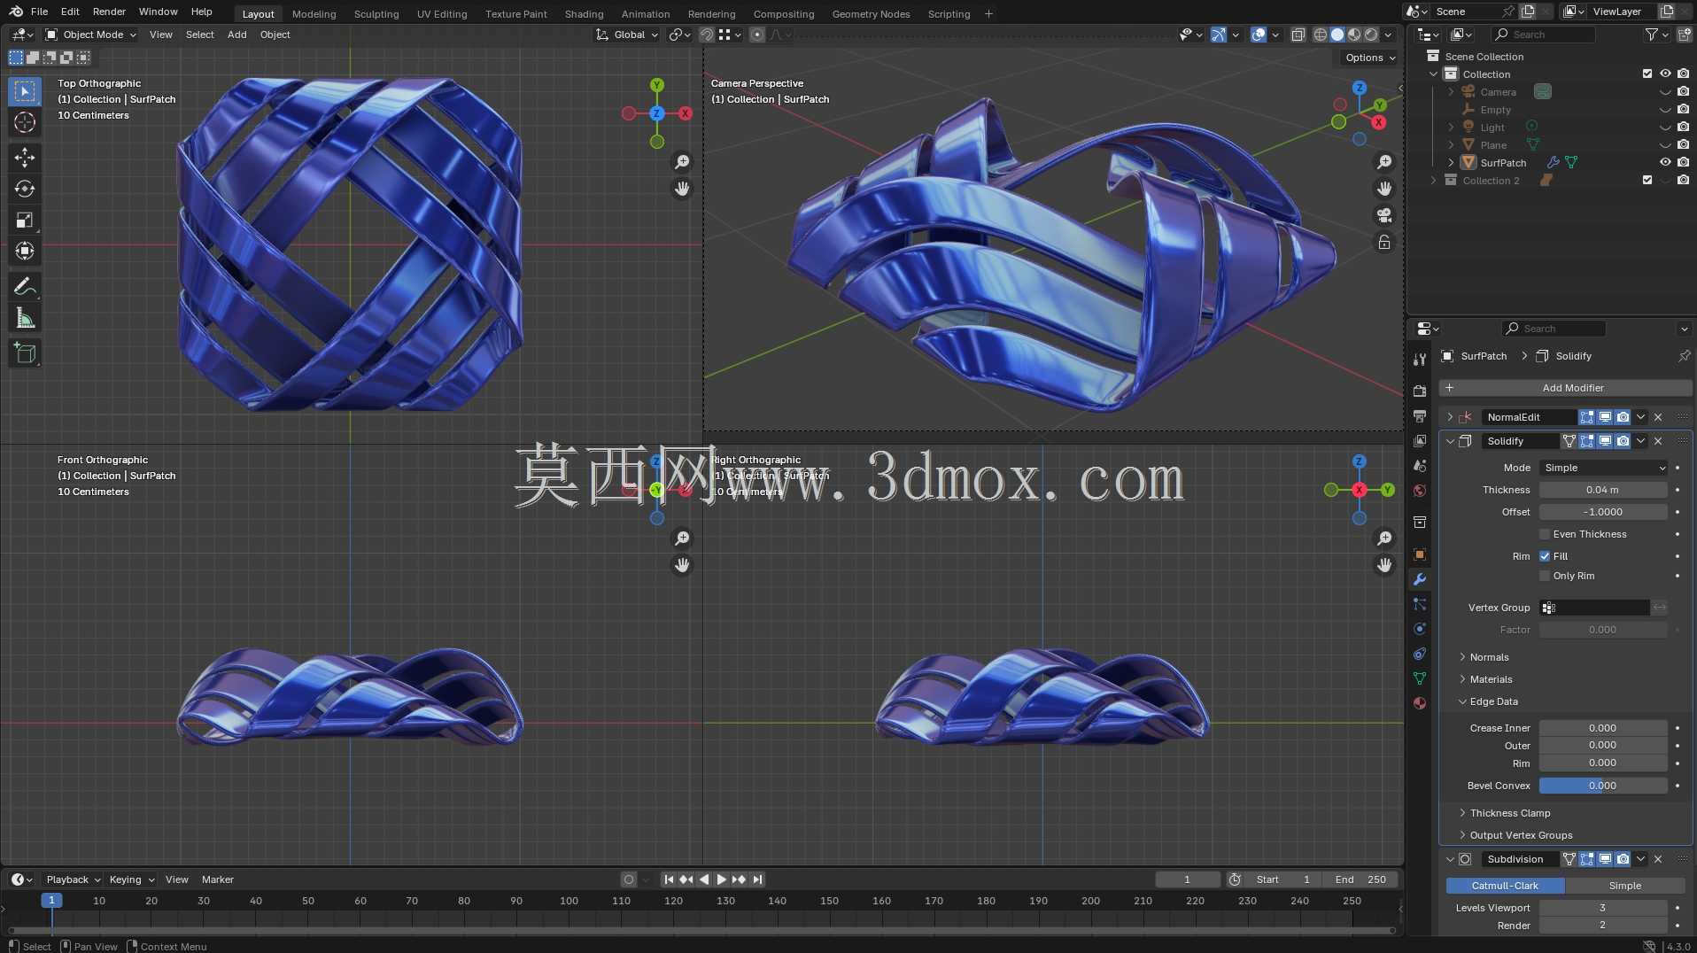The image size is (1697, 953).
Task: Click the Thickness value field
Action: click(1603, 490)
